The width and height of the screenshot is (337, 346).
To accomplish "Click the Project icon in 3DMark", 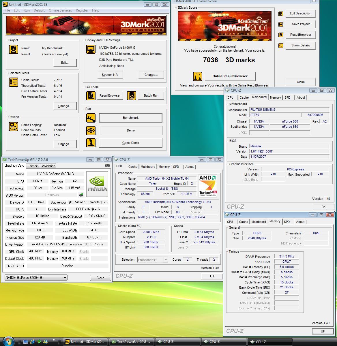I will click(14, 49).
